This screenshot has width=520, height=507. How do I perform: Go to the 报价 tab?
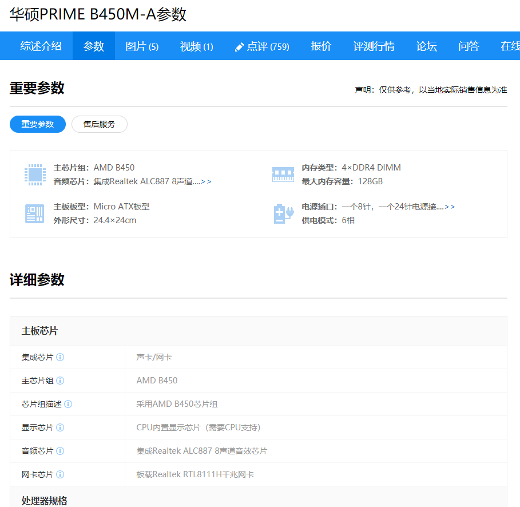[321, 46]
